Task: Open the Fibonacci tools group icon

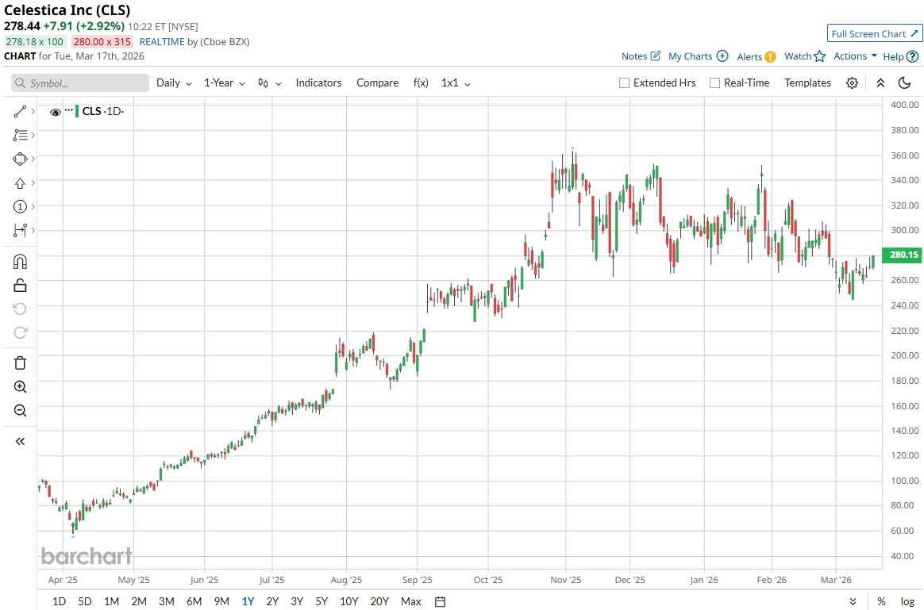Action: (19, 135)
